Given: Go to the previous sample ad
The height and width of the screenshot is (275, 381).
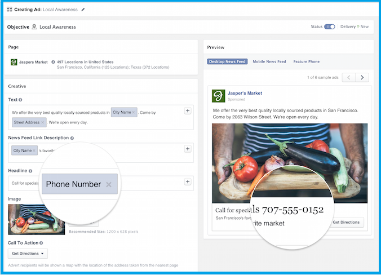Looking at the screenshot, I should point(349,77).
